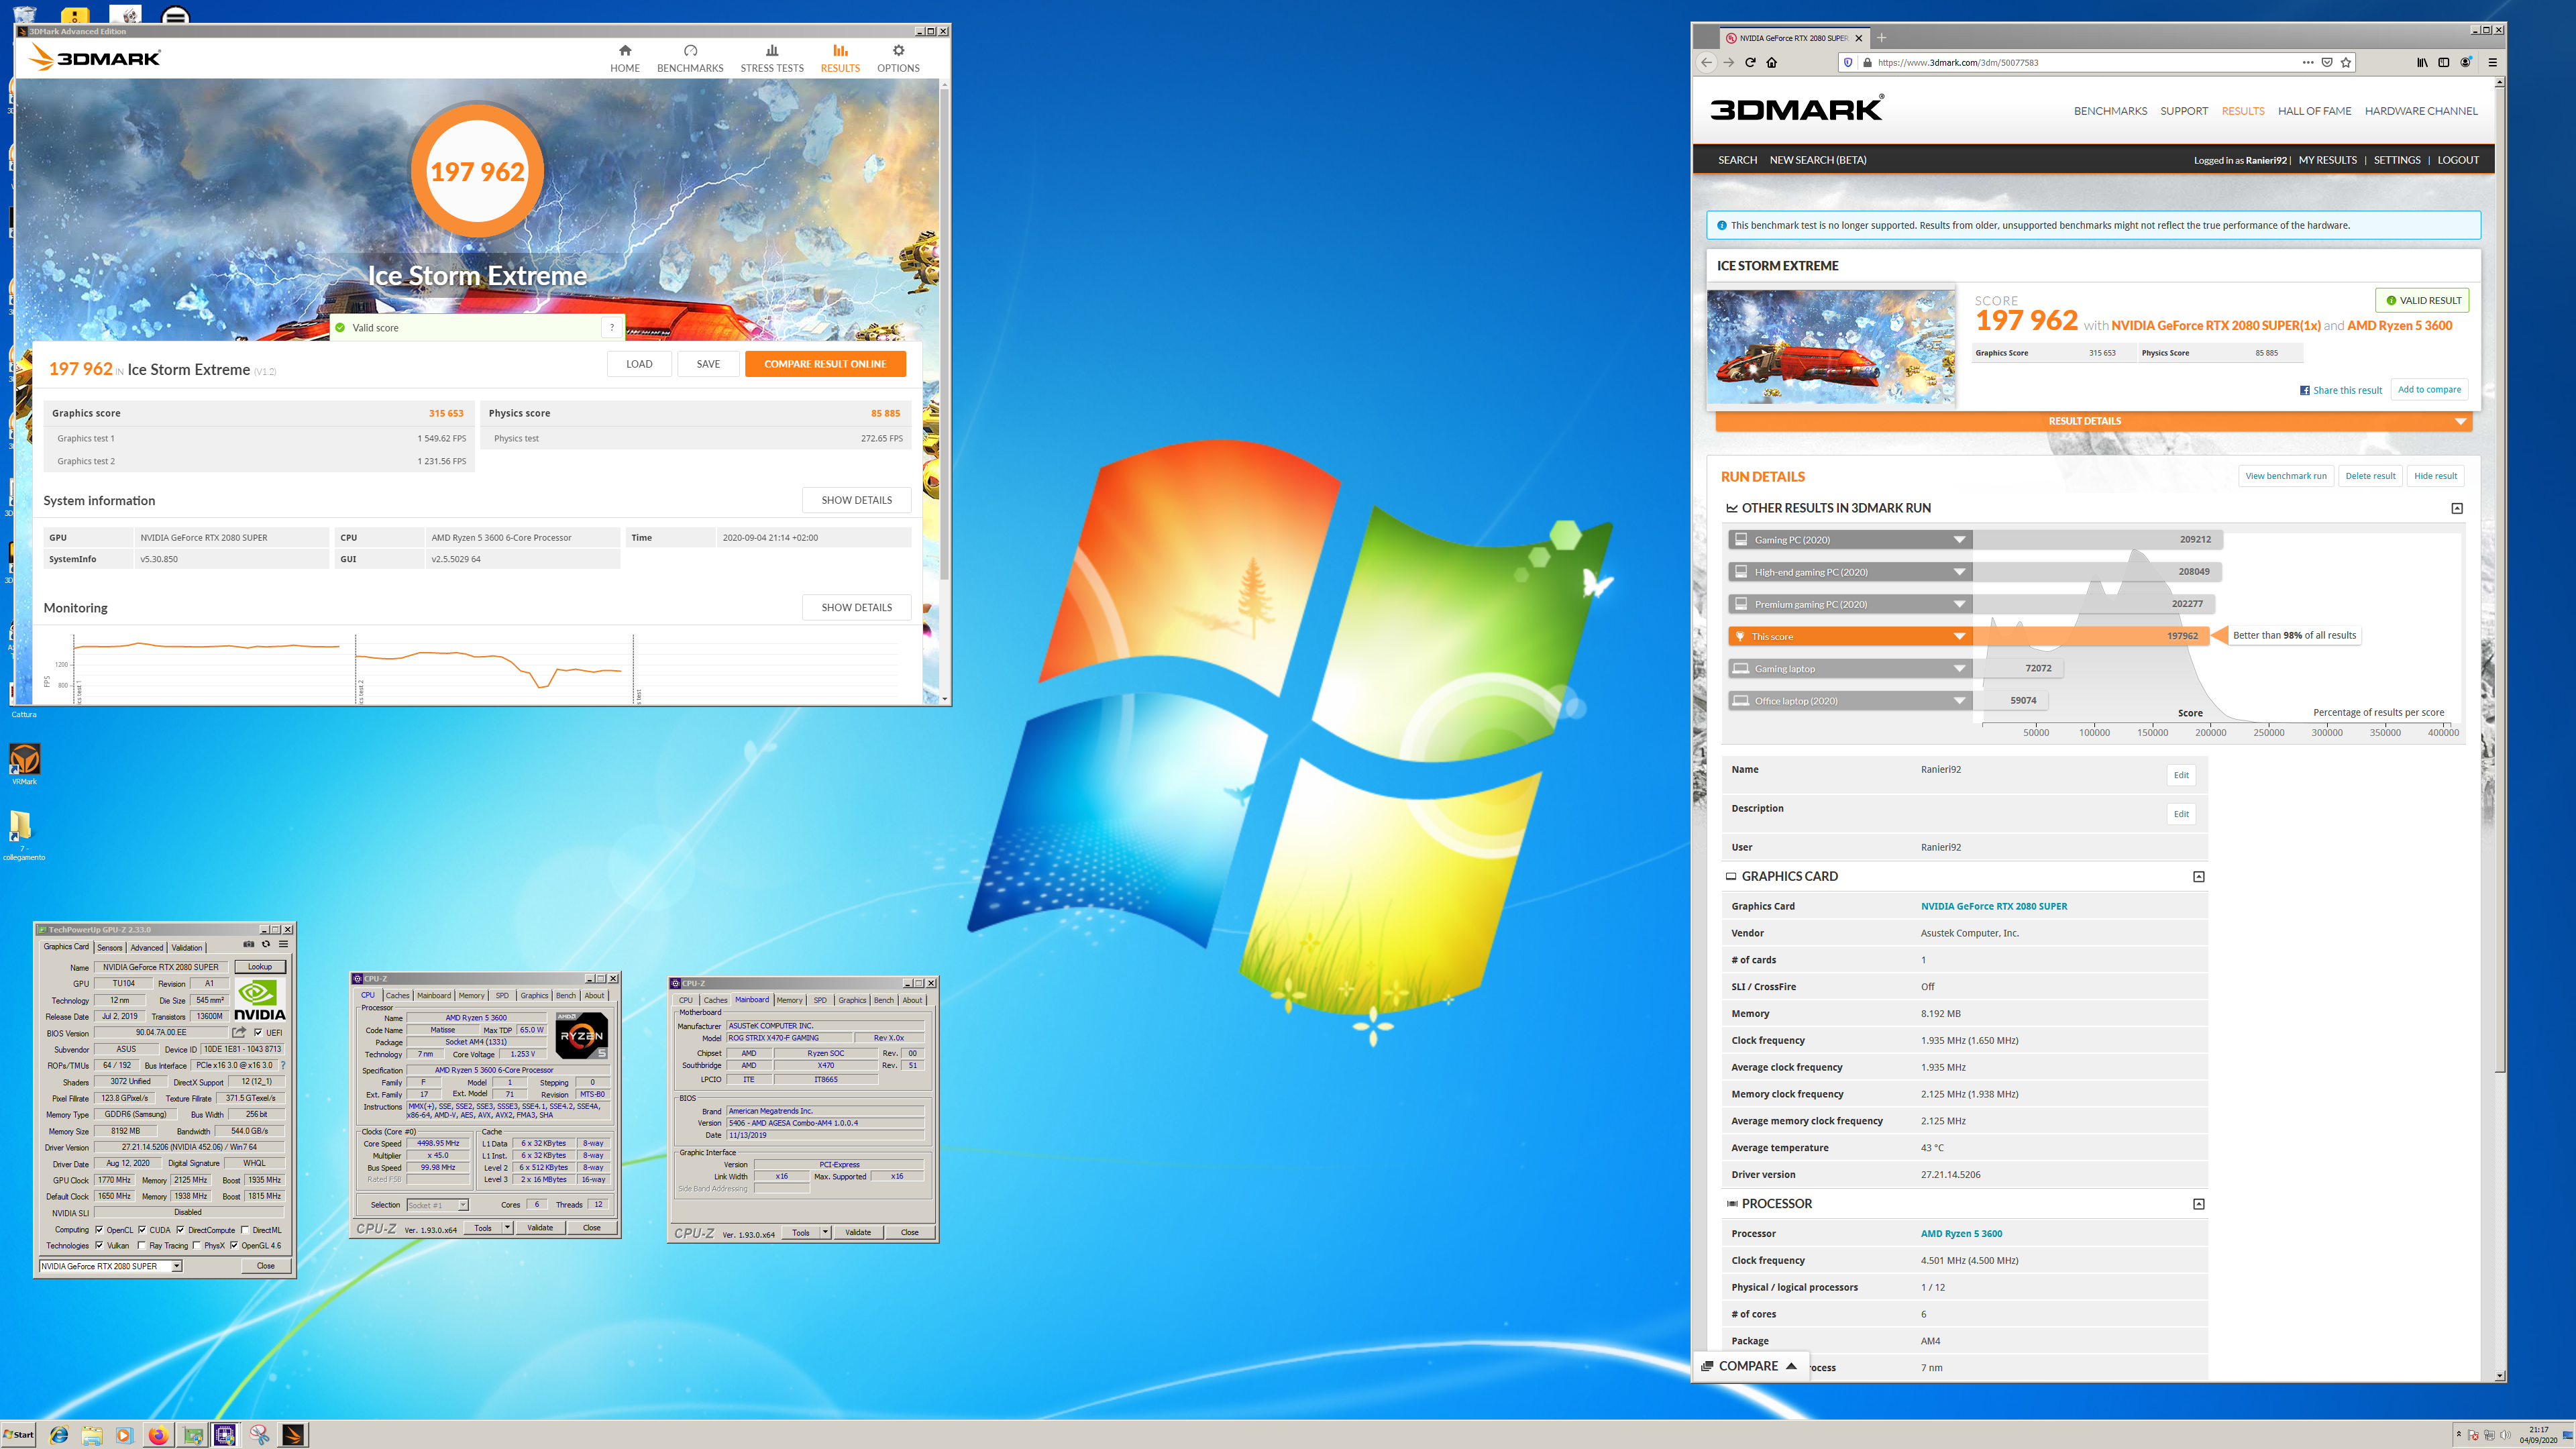Viewport: 2576px width, 1449px height.
Task: Open the GPU-Z hamburger menu
Action: pyautogui.click(x=284, y=944)
